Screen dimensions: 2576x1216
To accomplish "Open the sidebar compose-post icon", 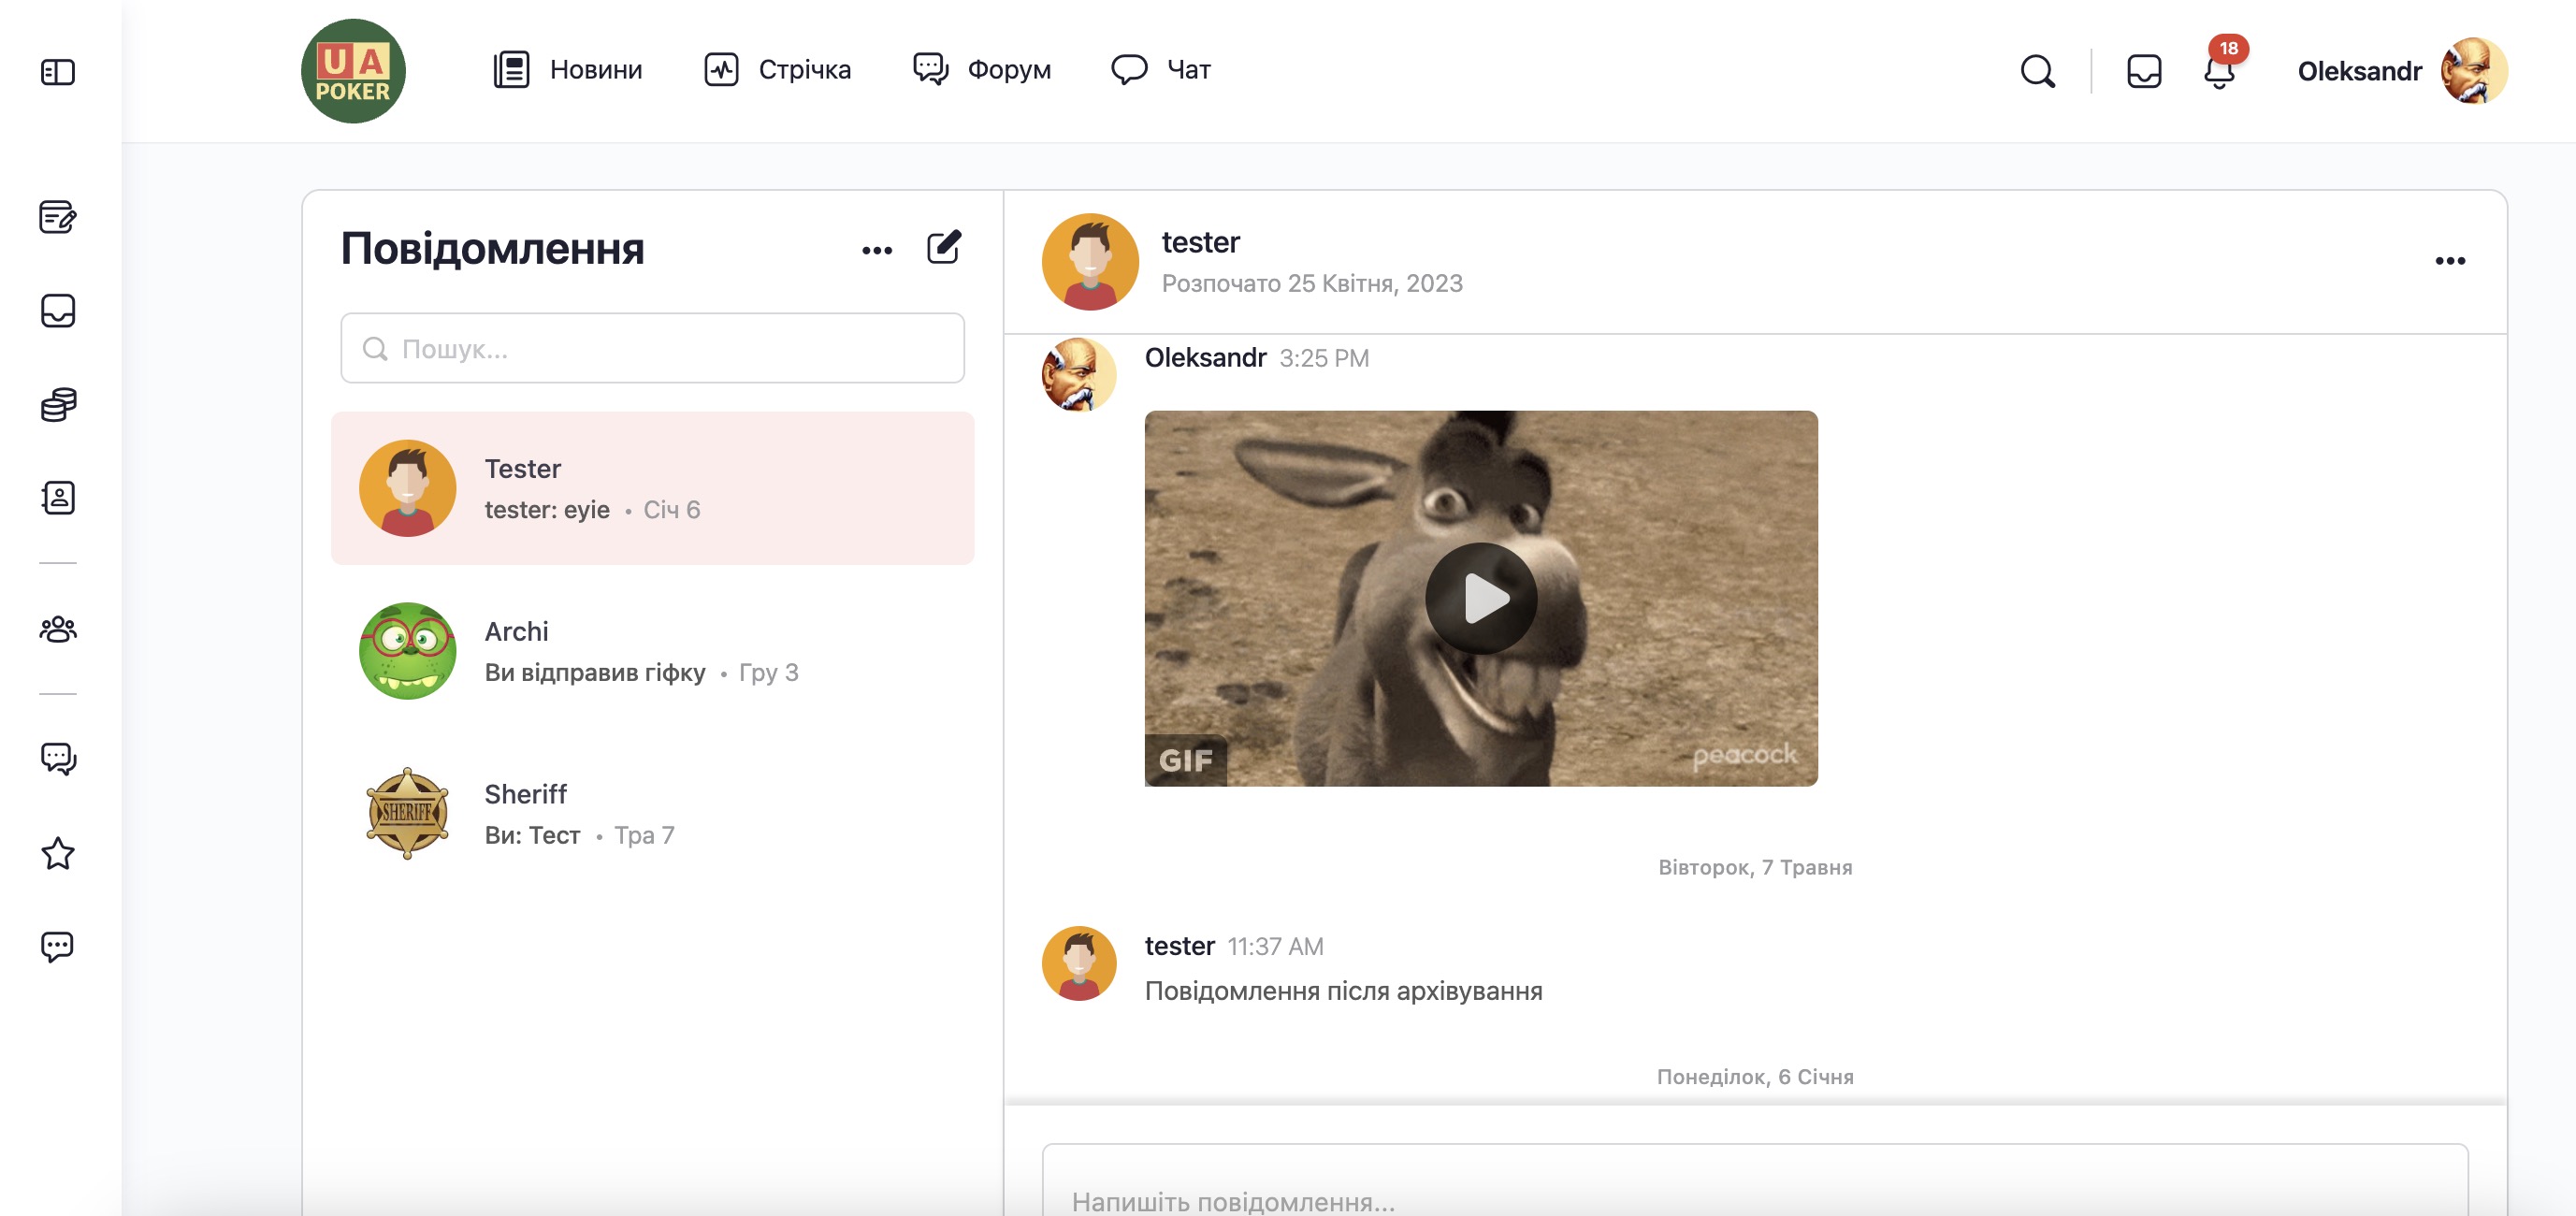I will pos(58,217).
